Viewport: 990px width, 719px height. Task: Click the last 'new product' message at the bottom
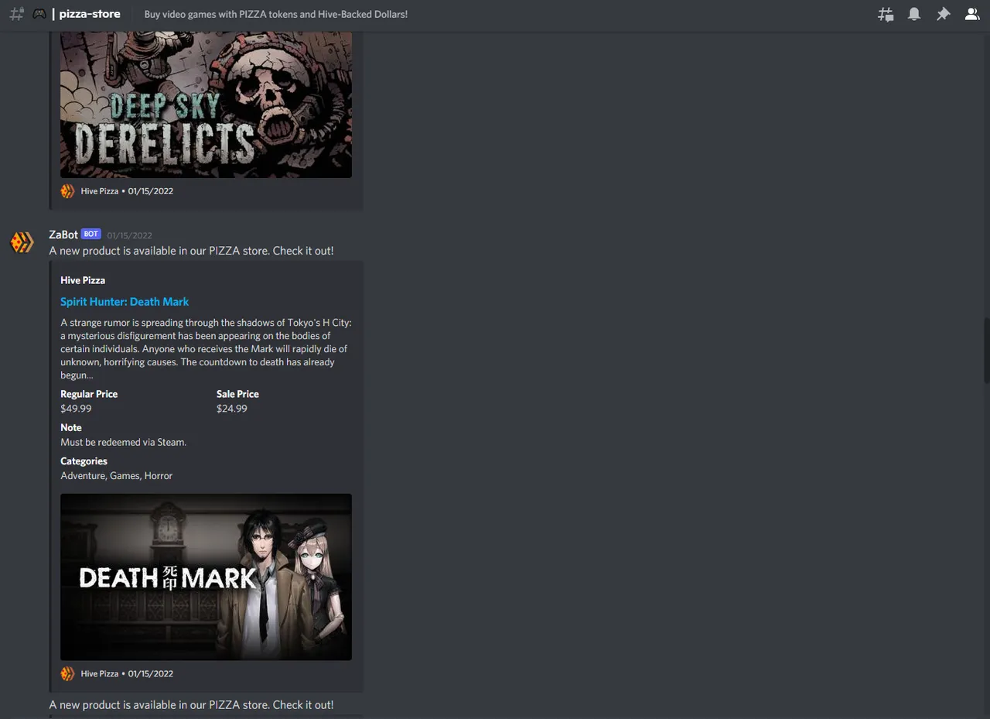(191, 705)
